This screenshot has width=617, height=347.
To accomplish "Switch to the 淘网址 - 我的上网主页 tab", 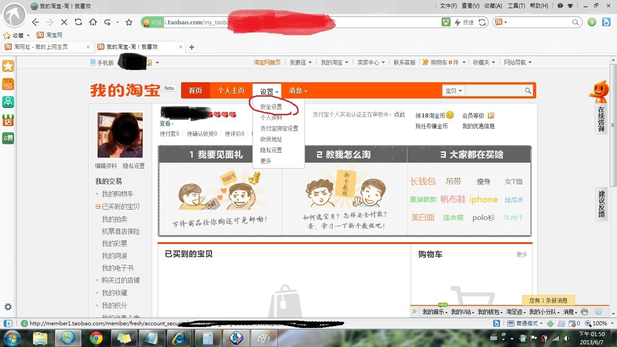I will pyautogui.click(x=47, y=47).
